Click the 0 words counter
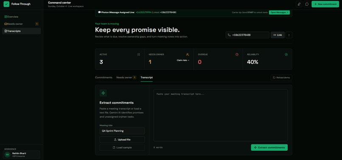 click(158, 148)
